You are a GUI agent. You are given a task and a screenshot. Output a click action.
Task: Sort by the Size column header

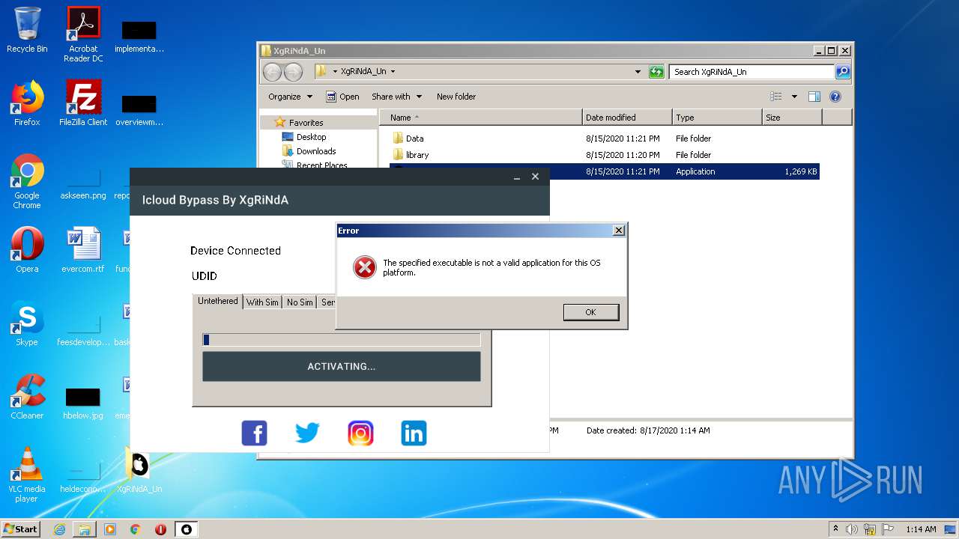tap(792, 118)
